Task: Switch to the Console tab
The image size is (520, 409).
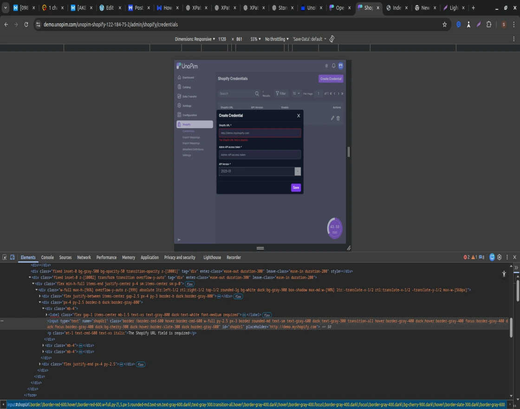Action: click(x=47, y=257)
